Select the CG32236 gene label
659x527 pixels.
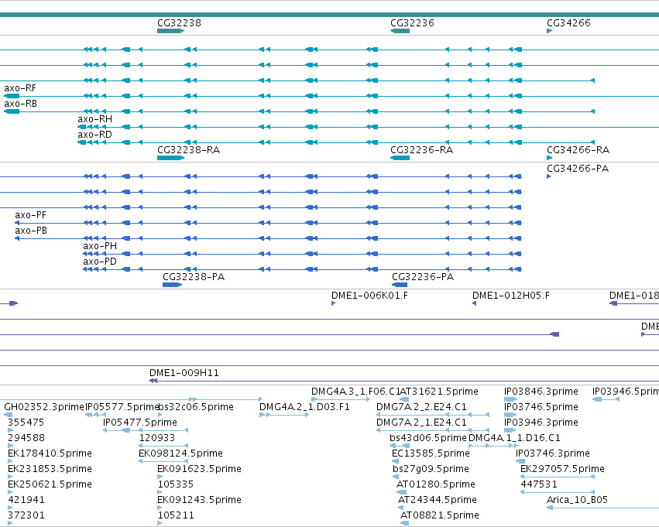(x=412, y=22)
